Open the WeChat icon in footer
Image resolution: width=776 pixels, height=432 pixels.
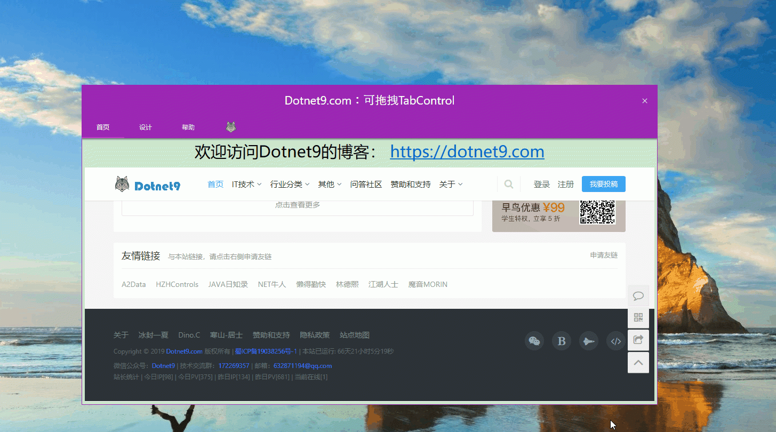click(x=534, y=341)
